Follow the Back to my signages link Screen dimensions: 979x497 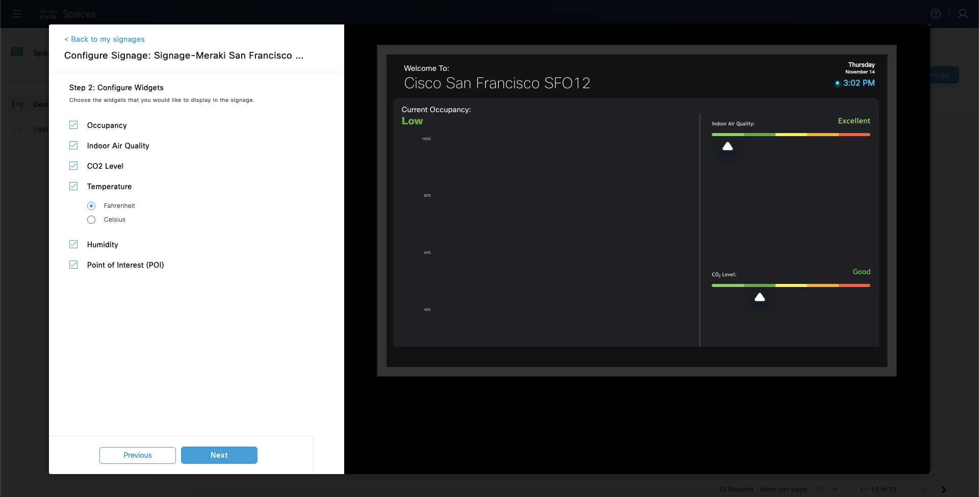pos(104,39)
